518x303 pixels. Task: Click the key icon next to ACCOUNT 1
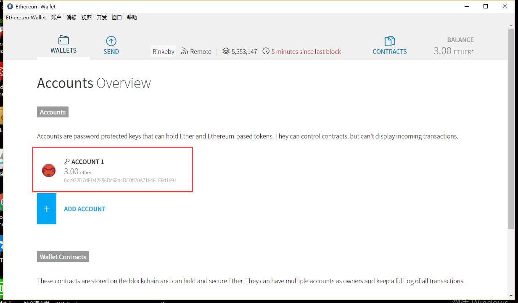tap(67, 162)
